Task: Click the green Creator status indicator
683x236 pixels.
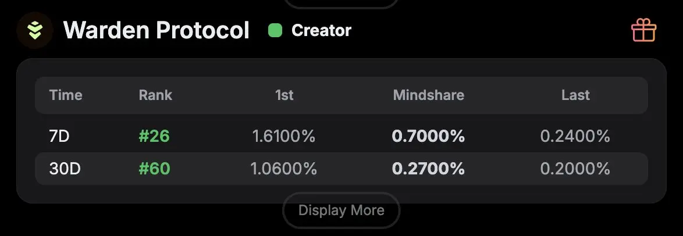Action: 275,30
